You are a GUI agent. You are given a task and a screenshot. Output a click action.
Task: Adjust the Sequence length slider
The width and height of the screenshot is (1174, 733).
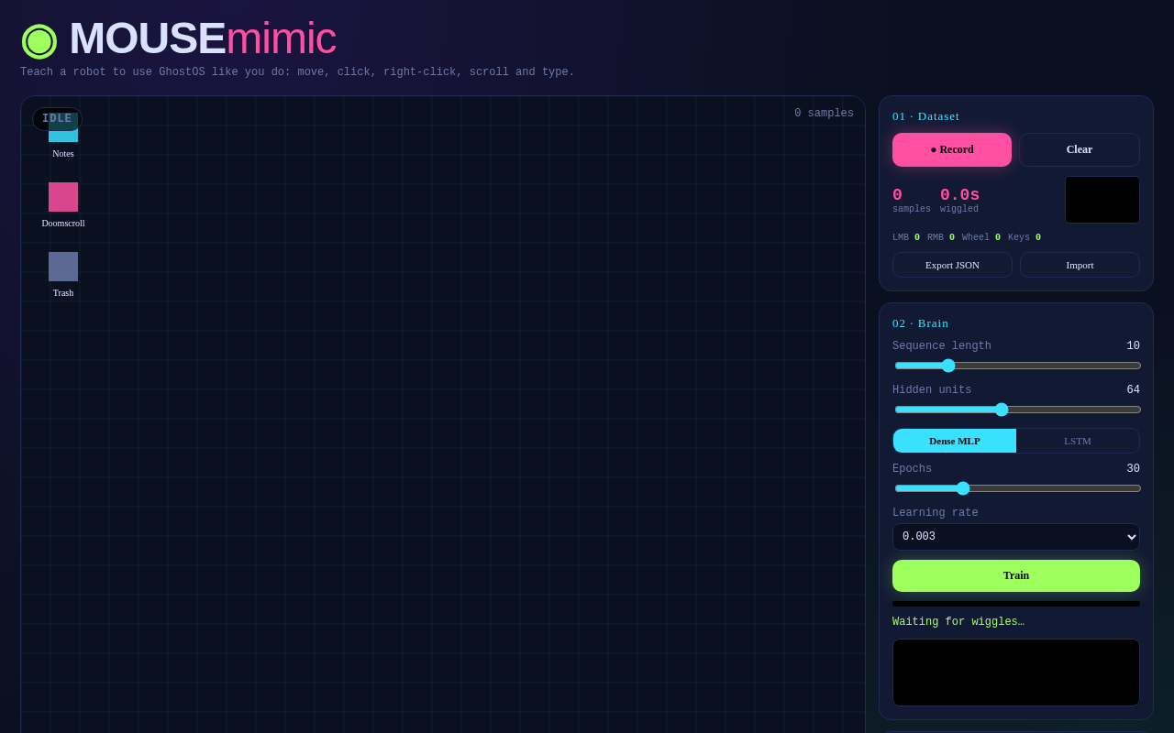point(1018,366)
